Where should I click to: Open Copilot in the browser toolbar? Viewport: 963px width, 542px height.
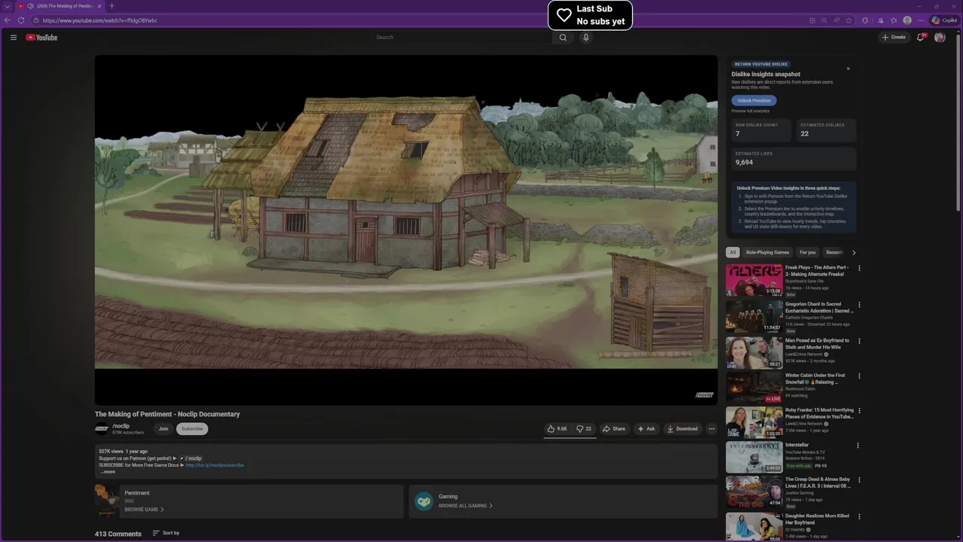[944, 20]
